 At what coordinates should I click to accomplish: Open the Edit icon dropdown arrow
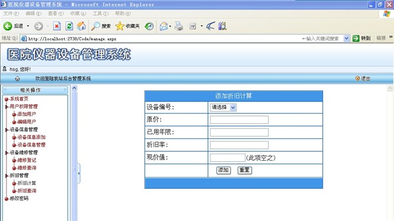tap(202, 26)
